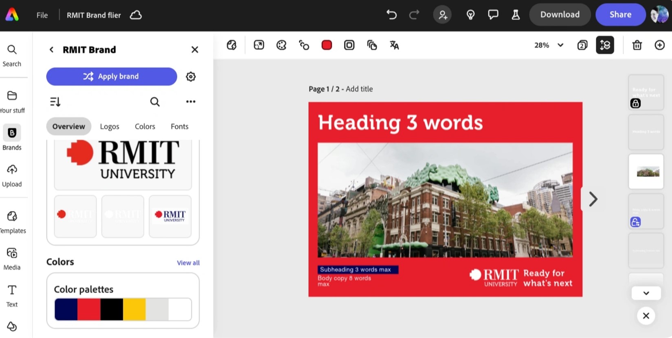Click View all colors link
672x338 pixels.
[x=188, y=263]
